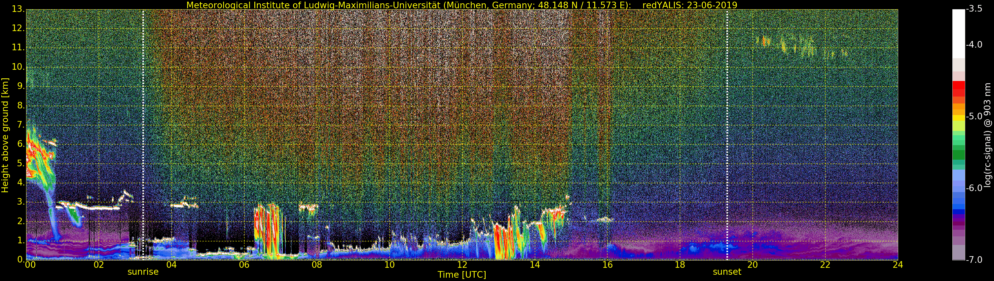This screenshot has width=994, height=281.
Task: Click the '3.' height axis tick
Action: 21,202
